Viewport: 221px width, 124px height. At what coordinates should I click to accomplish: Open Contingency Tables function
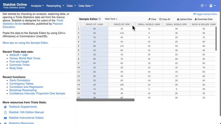[x=21, y=83]
